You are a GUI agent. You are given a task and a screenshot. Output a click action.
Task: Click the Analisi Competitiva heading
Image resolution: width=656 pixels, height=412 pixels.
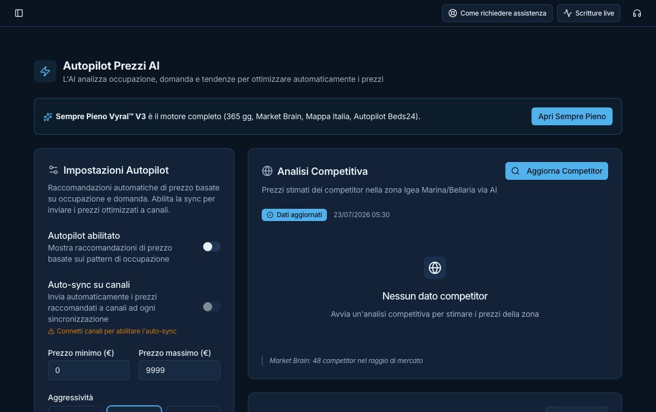click(x=322, y=171)
